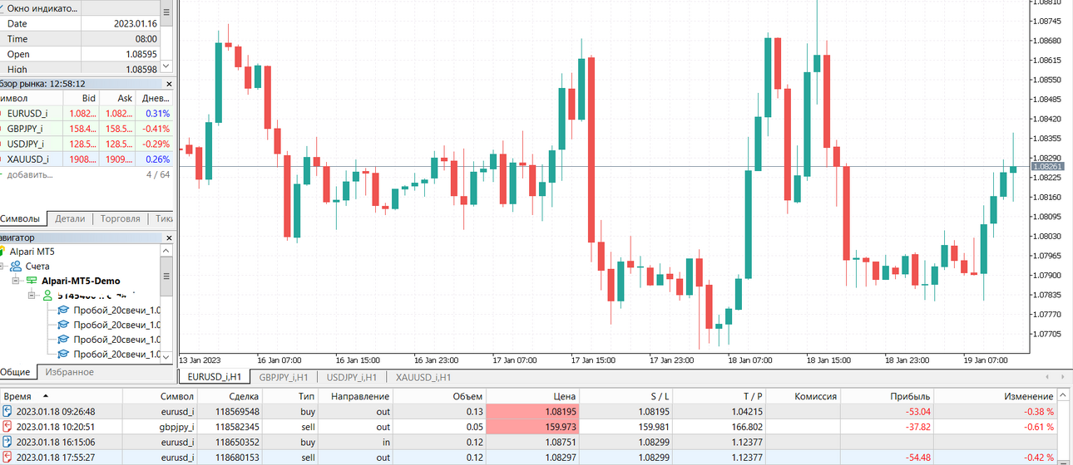This screenshot has height=465, width=1073.
Task: Click the добавить... symbol input field
Action: [30, 174]
